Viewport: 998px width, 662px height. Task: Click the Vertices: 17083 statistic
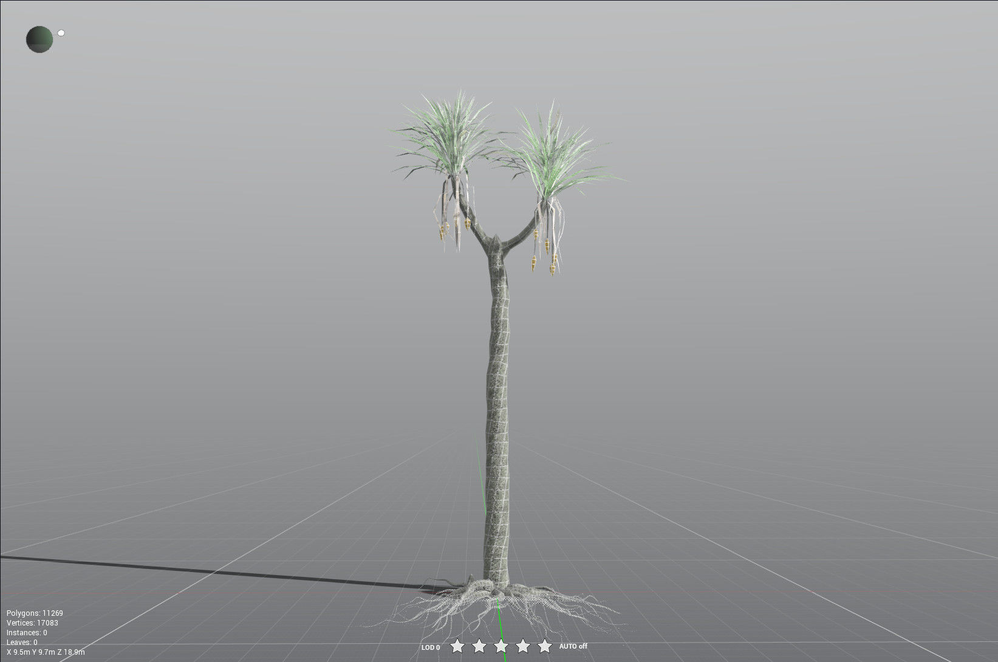(32, 623)
